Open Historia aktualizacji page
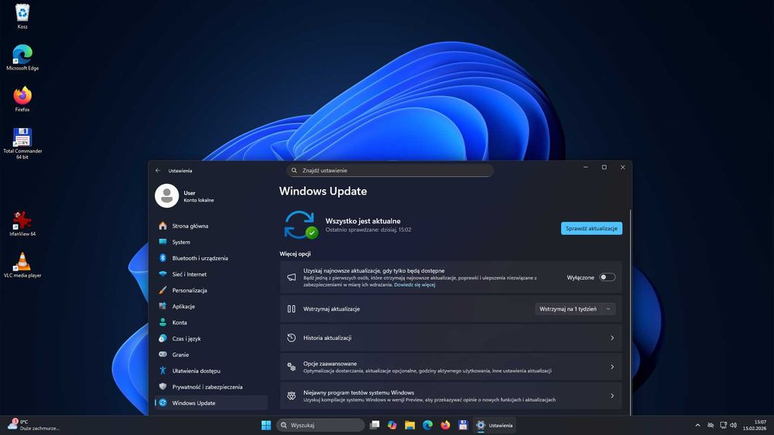Viewport: 774px width, 435px height. 450,338
